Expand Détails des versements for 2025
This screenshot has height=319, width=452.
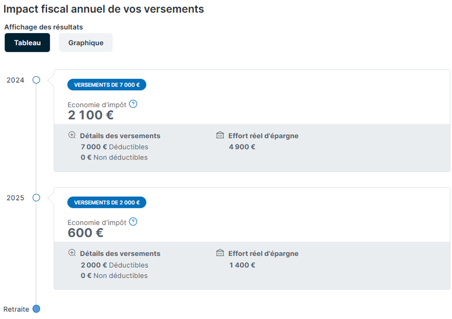120,253
